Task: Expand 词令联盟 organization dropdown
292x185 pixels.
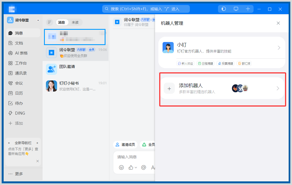Action: [38, 20]
